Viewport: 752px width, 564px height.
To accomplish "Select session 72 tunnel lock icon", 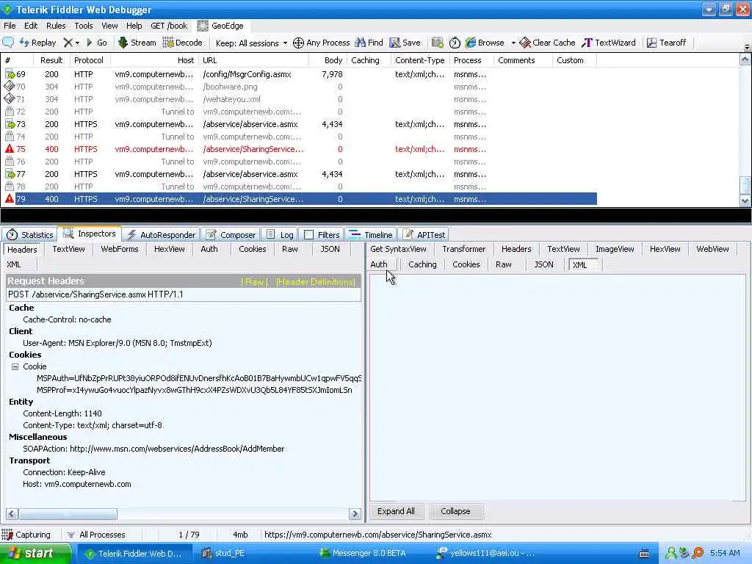I will click(x=9, y=112).
